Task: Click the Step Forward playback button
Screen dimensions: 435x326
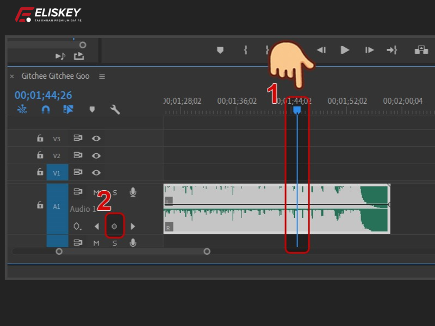Action: [369, 50]
